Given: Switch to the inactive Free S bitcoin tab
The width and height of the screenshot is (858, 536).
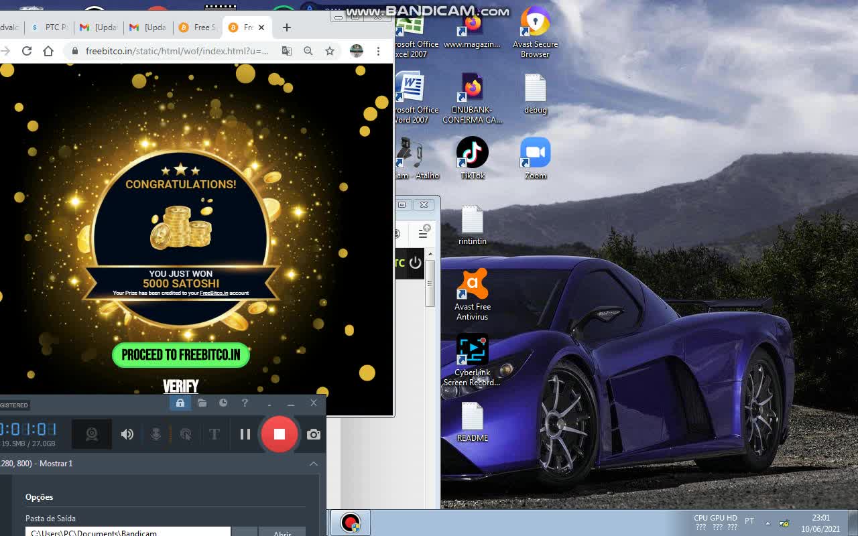Looking at the screenshot, I should (198, 27).
